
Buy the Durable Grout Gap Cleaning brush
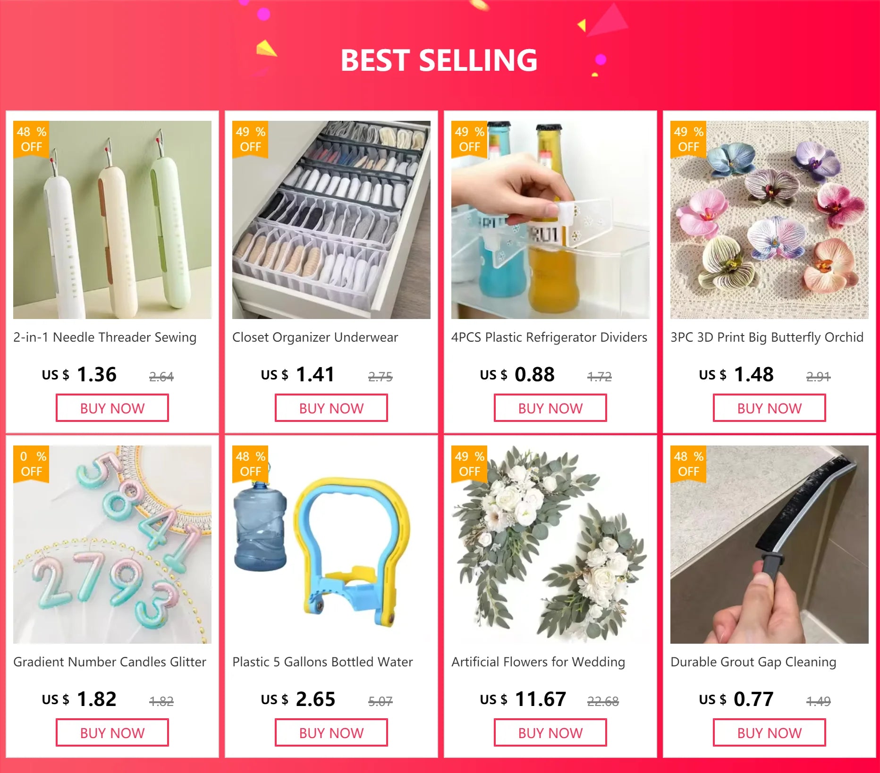pyautogui.click(x=770, y=733)
